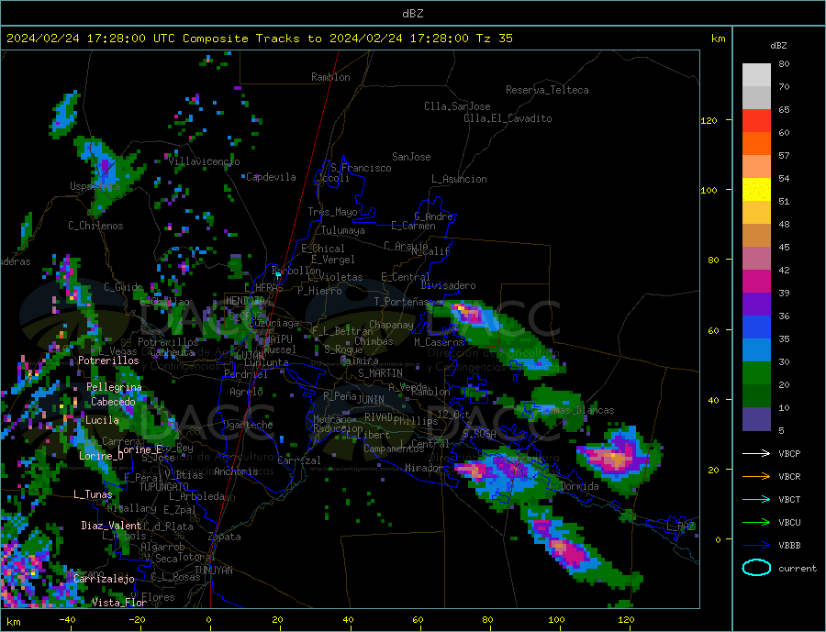
Task: Click the Agrelo label
Action: click(246, 392)
